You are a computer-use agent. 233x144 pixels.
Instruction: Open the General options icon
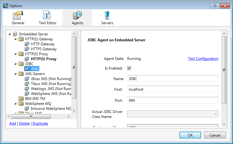(18, 16)
